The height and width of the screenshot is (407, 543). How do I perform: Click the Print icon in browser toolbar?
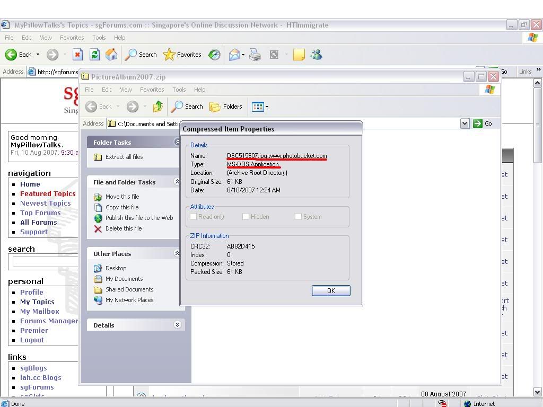click(x=255, y=55)
